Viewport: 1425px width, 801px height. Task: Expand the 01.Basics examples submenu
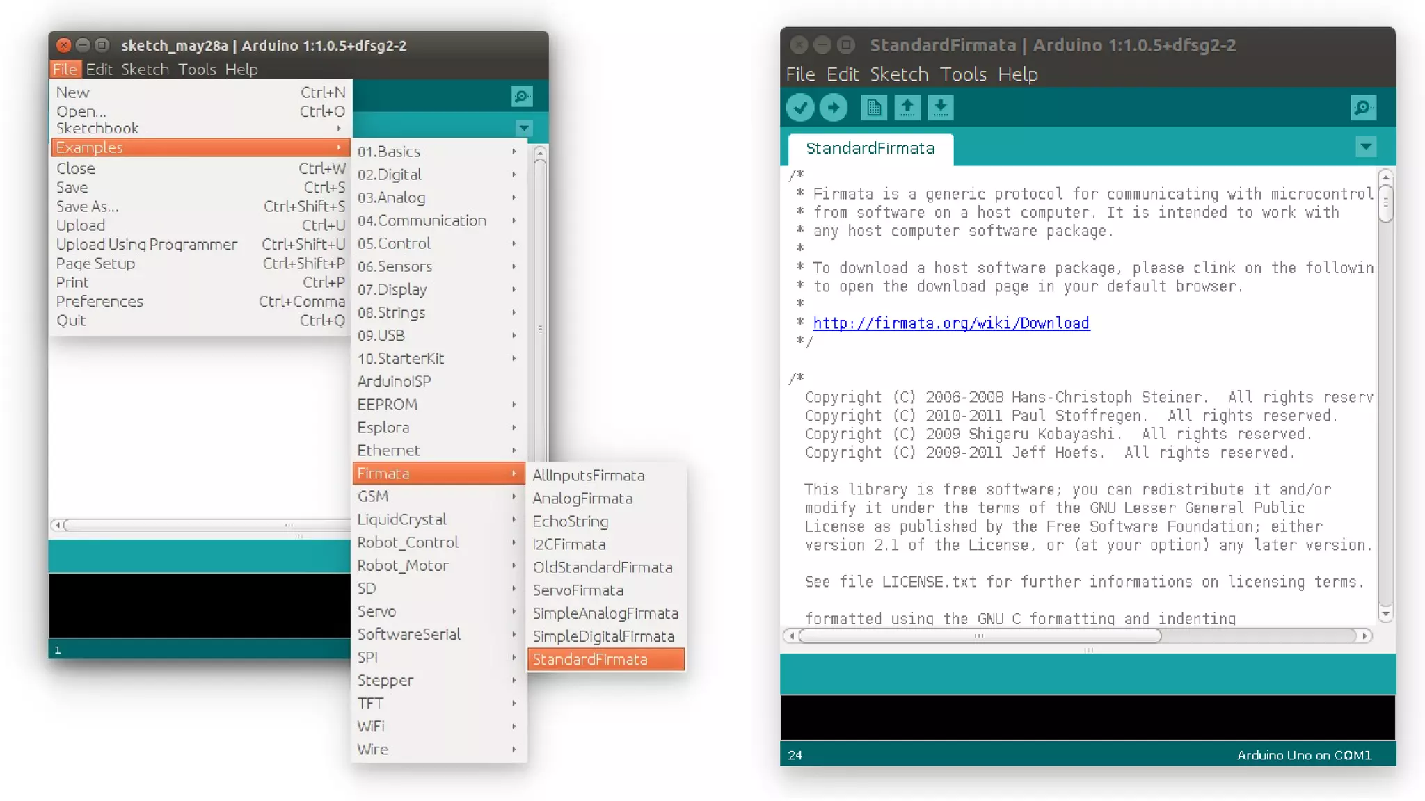coord(439,152)
